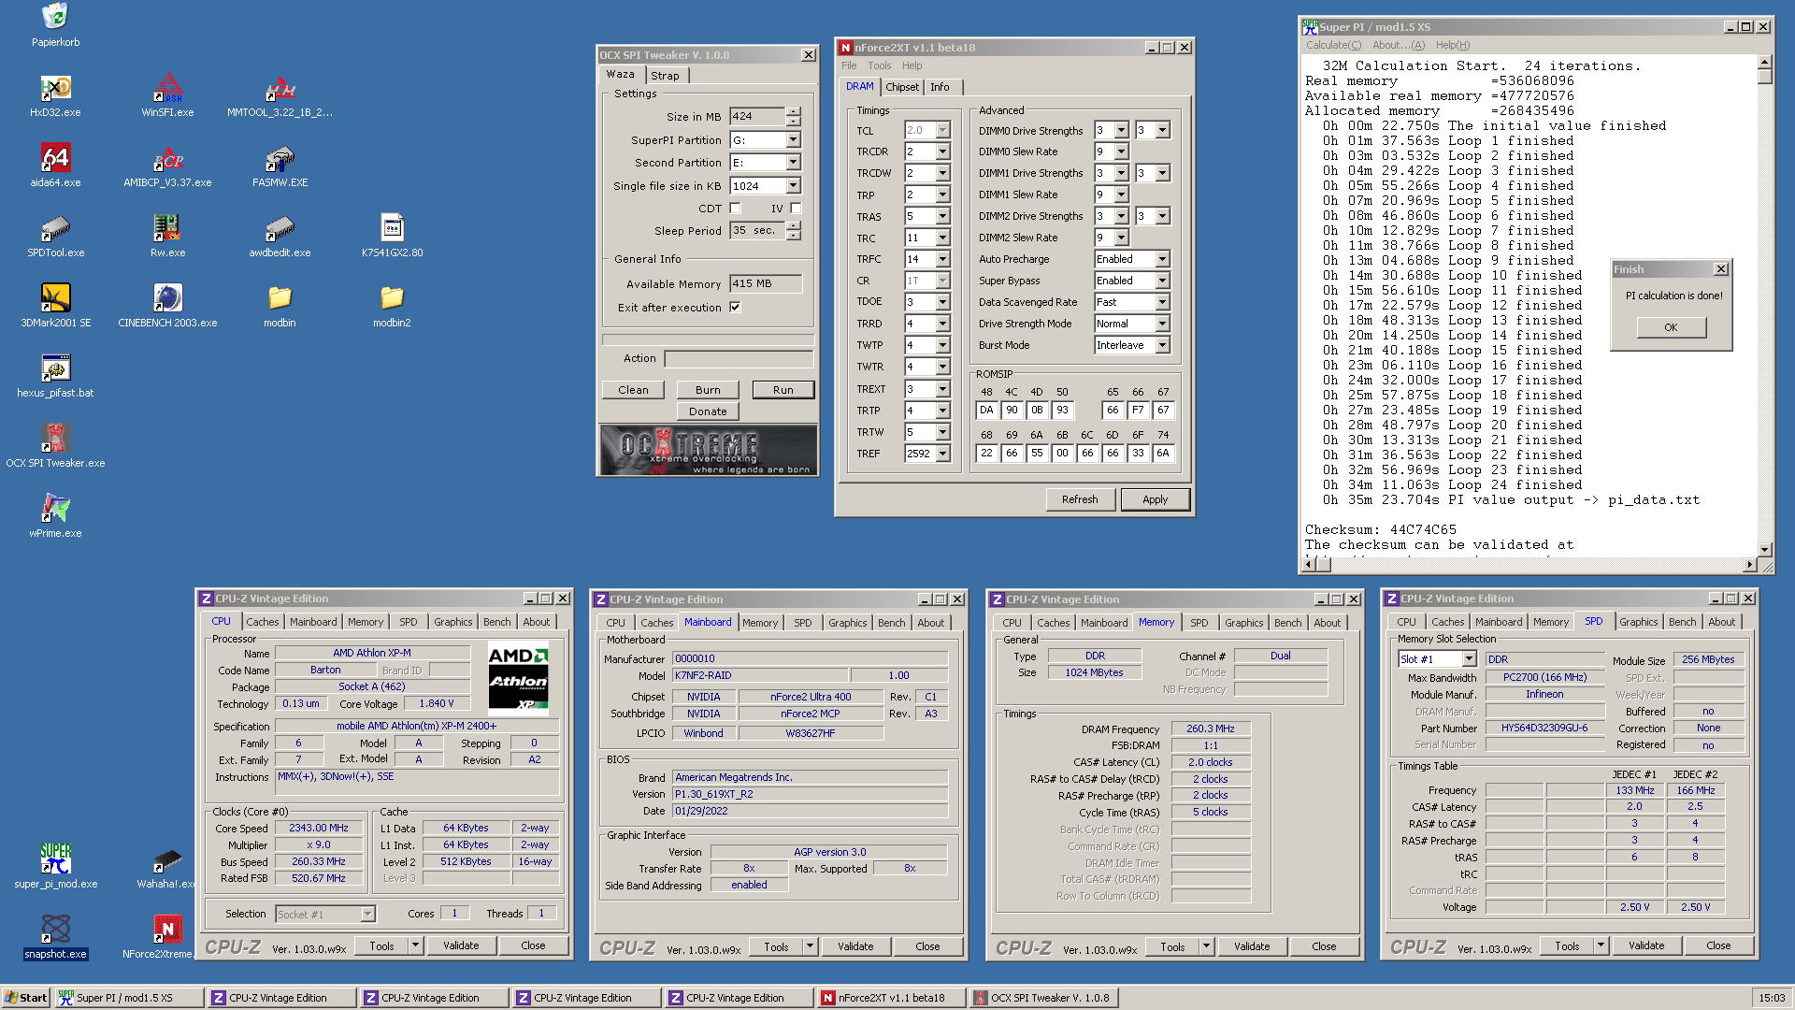
Task: Increase the Sleep Period stepper value
Action: [793, 225]
